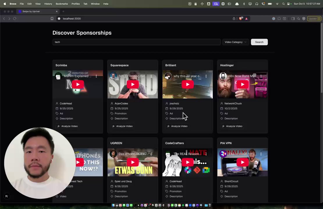
Task: Open the extensions puzzle icon
Action: 279,19
